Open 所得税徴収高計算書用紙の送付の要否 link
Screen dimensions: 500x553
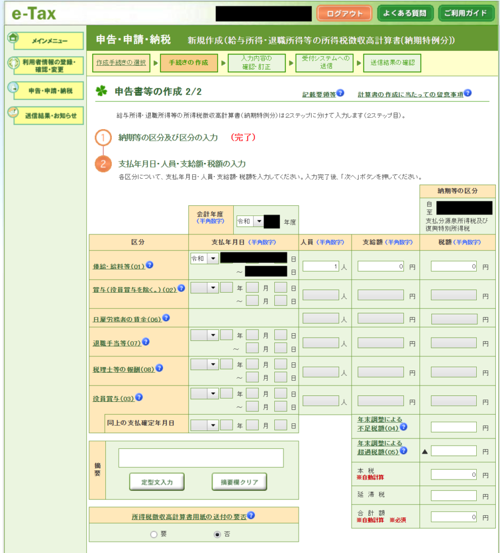pyautogui.click(x=189, y=517)
